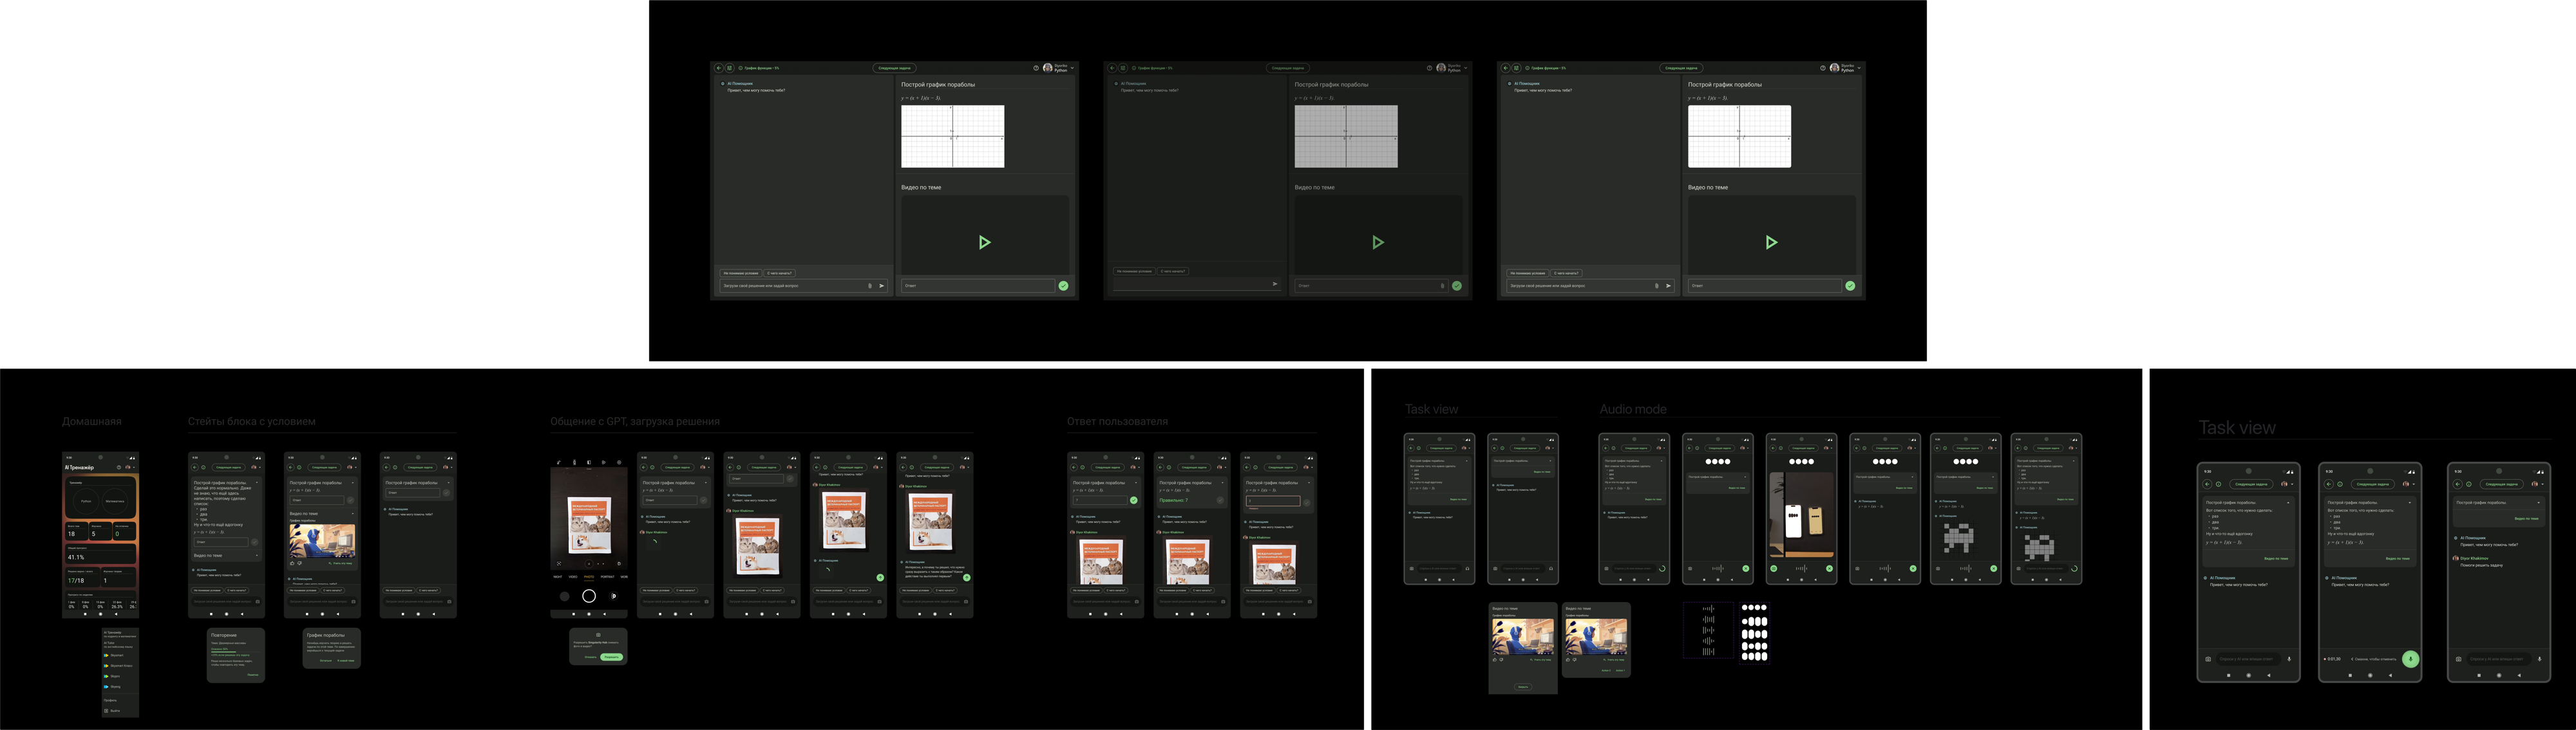The image size is (2576, 730).
Task: Click the paperclip attachment icon in the chat input
Action: pyautogui.click(x=870, y=285)
